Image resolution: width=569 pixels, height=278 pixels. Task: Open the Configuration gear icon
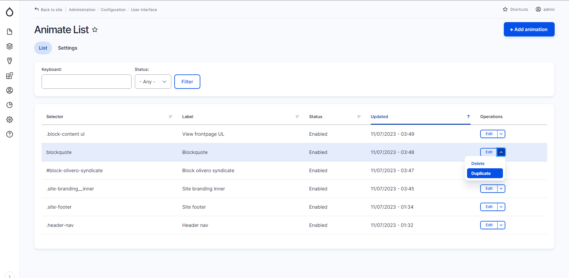(10, 120)
